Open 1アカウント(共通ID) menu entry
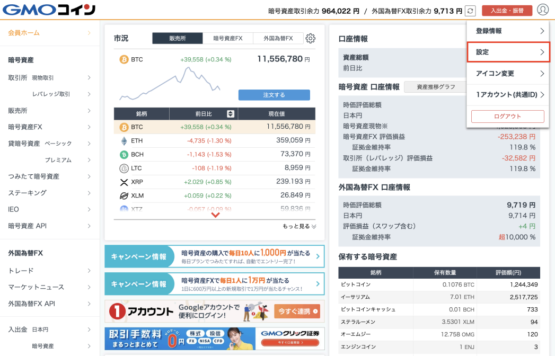 [508, 94]
